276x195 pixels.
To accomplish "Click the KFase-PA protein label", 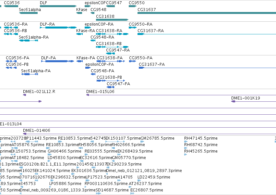I will tap(86, 58).
